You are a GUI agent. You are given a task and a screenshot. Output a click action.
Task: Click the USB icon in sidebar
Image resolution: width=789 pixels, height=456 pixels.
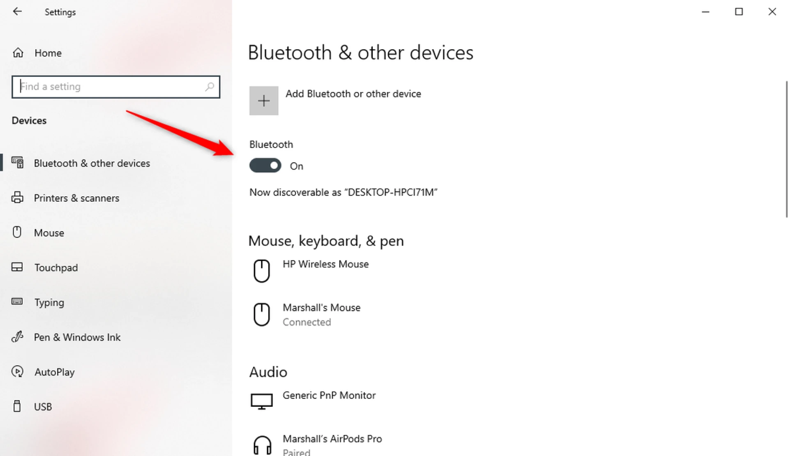click(x=17, y=406)
